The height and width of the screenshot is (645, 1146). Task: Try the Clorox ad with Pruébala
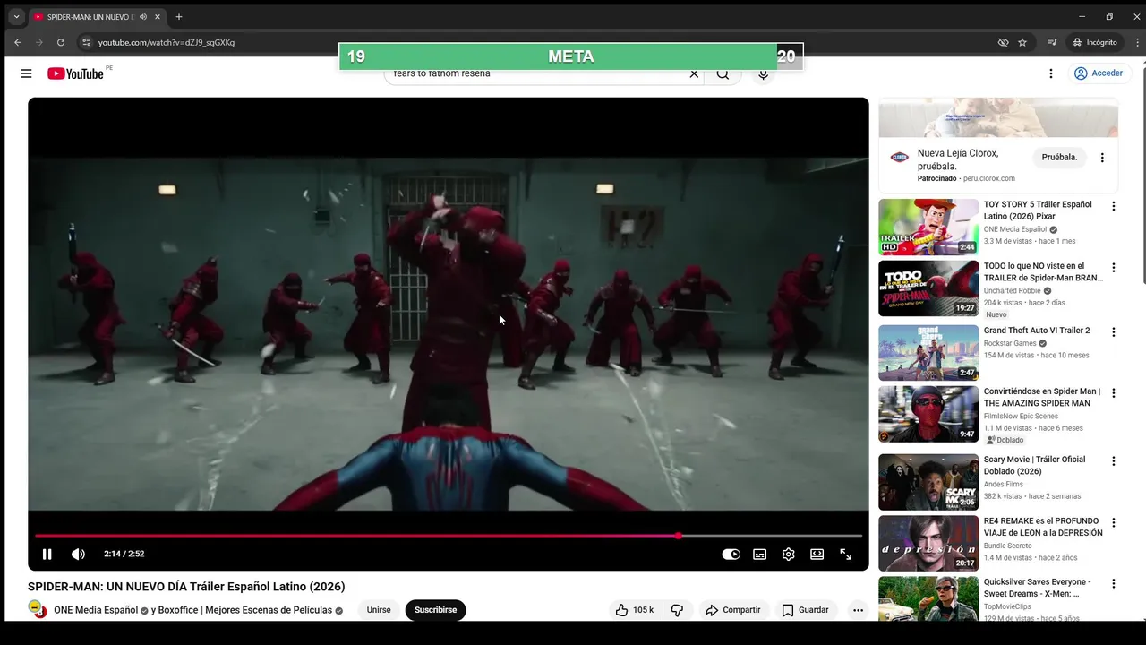1059,158
